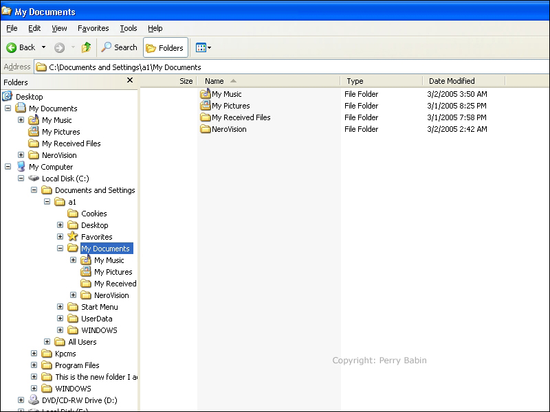Collapse Documents and Settings node

coord(34,190)
